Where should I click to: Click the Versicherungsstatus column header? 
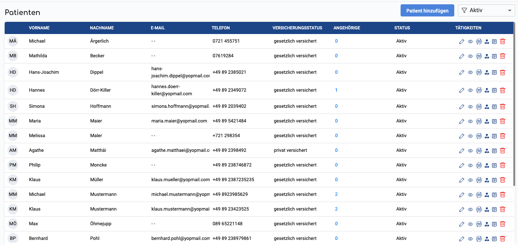point(297,28)
